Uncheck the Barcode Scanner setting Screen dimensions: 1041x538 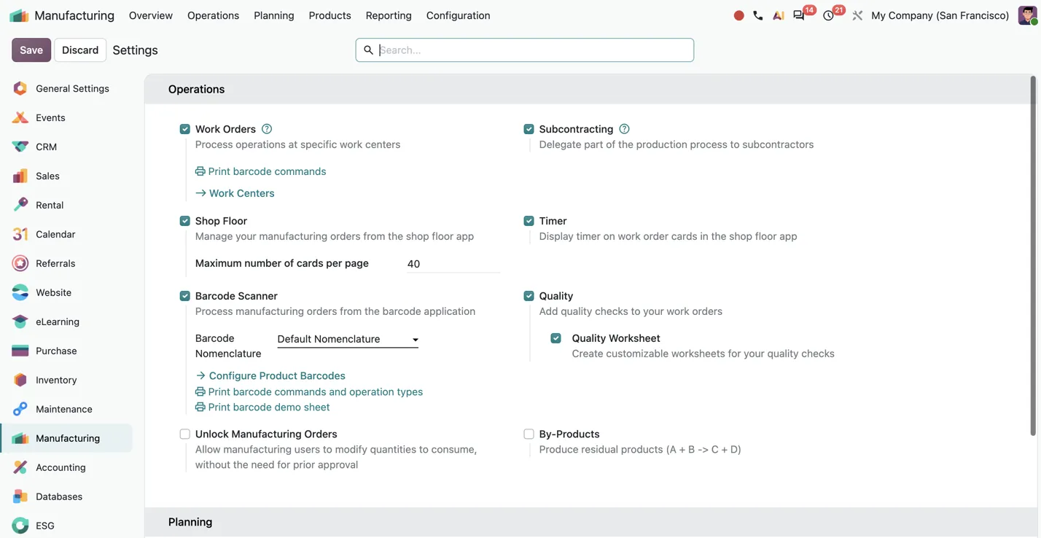(x=185, y=296)
